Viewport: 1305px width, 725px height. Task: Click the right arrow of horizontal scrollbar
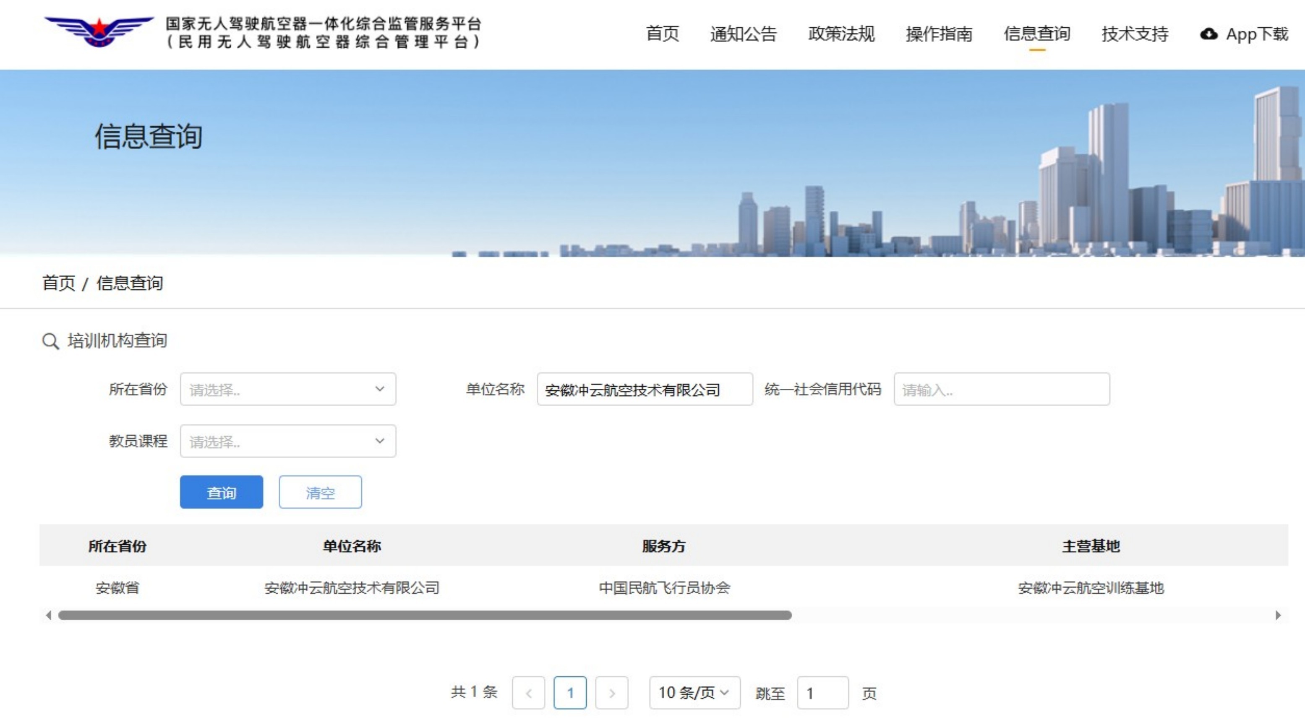(1278, 615)
